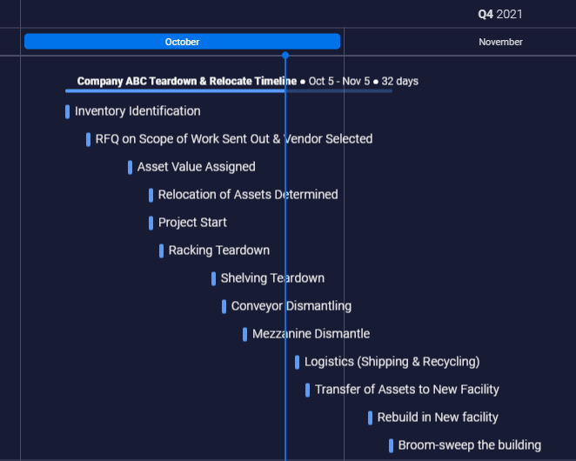Select the Project Start milestone

pos(192,223)
